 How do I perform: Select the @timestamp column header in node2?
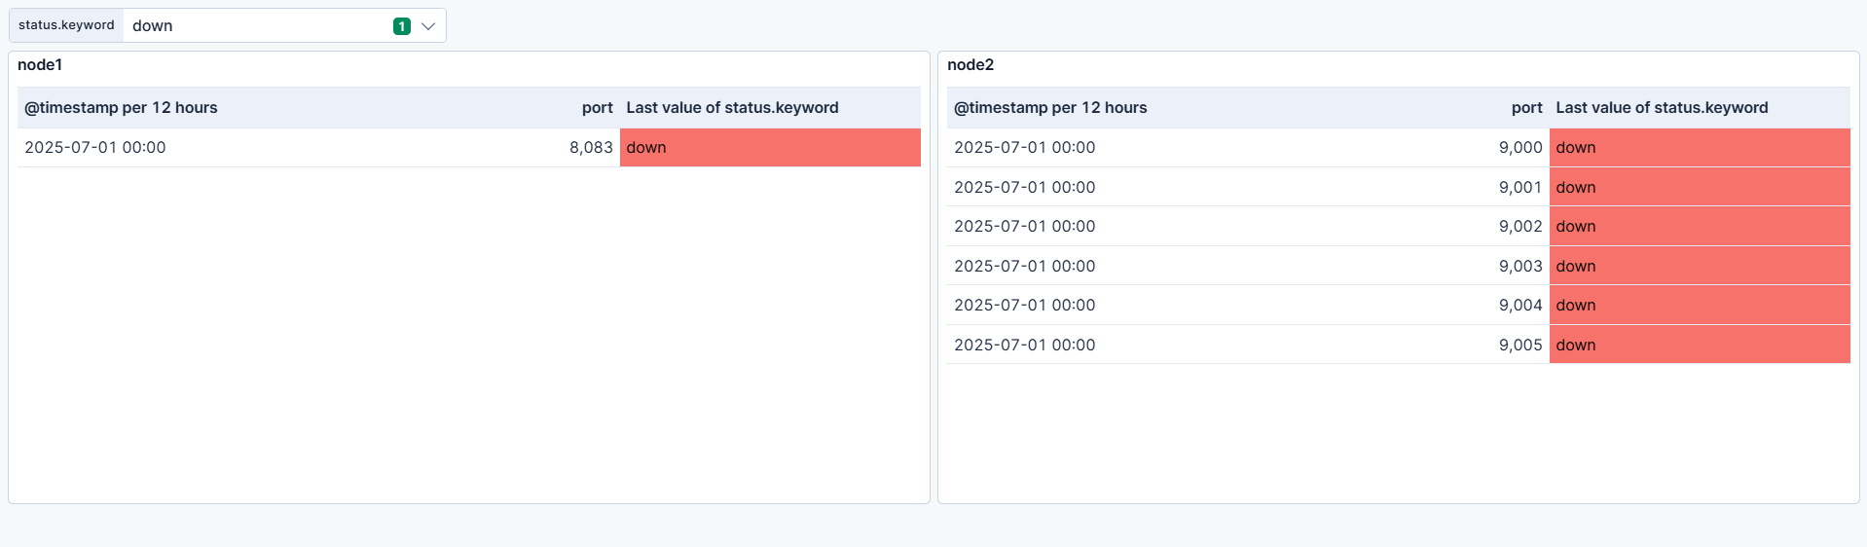click(1050, 108)
